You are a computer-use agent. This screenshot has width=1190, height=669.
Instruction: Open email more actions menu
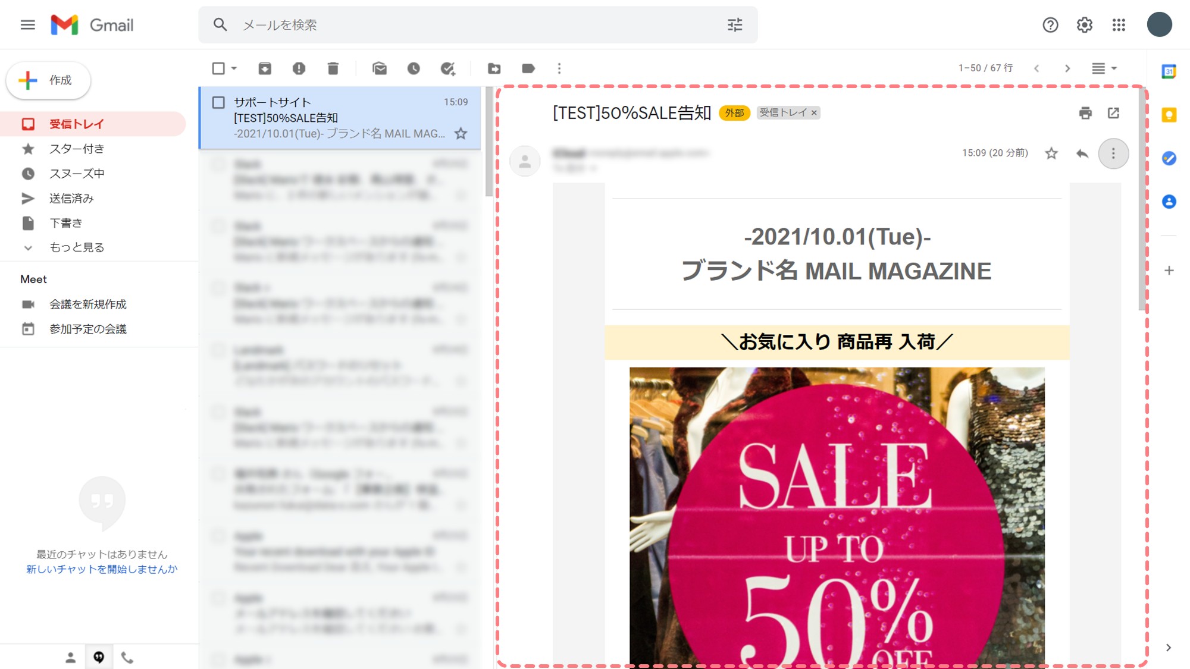(1113, 153)
